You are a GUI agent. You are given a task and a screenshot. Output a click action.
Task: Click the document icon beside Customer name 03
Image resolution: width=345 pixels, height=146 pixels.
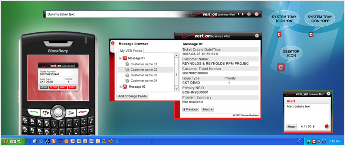point(127,75)
